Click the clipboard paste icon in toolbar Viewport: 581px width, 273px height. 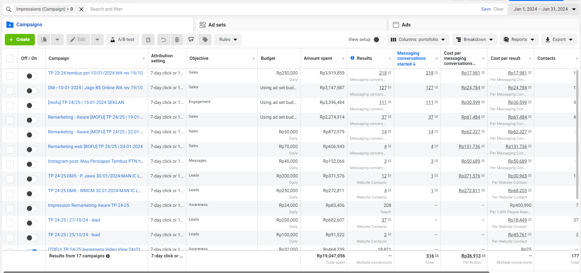[x=148, y=40]
